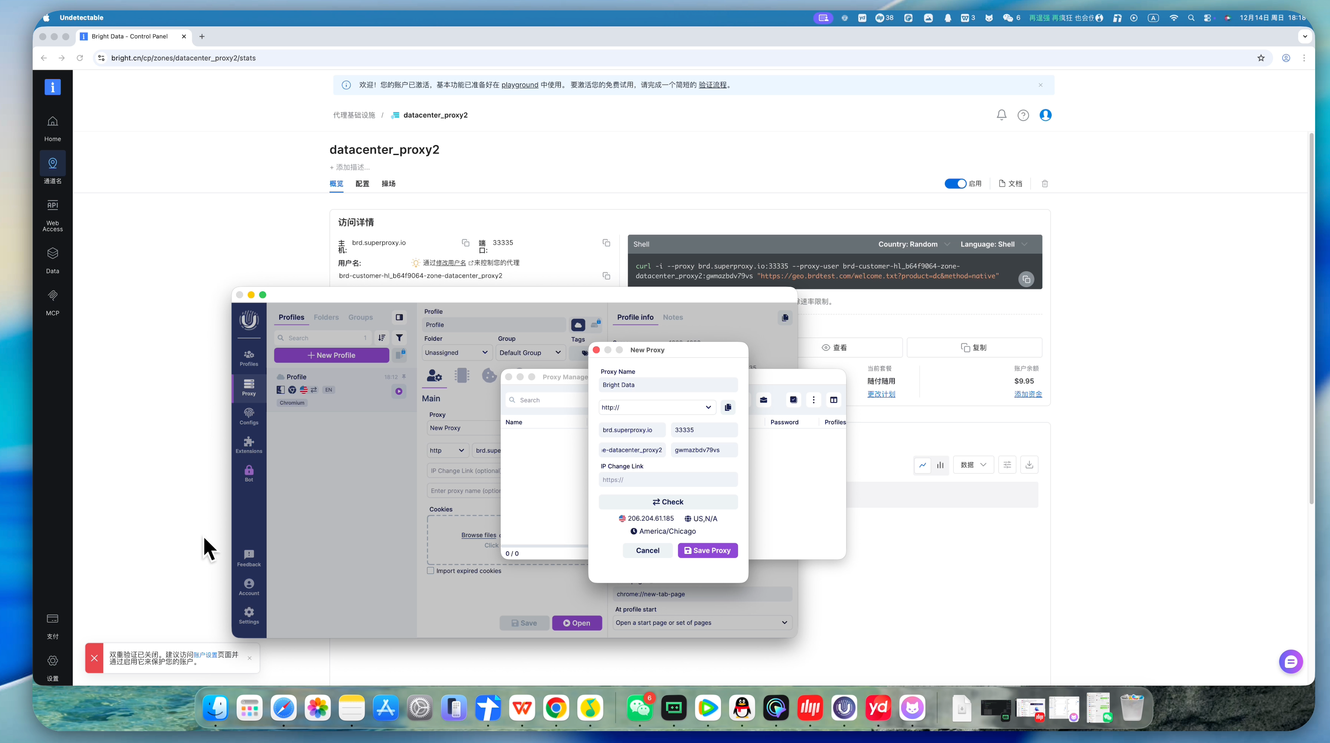The image size is (1330, 743).
Task: Toggle the 启用 zone switch
Action: point(955,184)
